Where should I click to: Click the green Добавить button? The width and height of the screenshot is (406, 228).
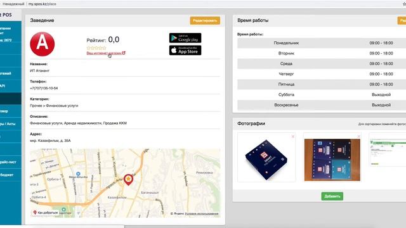pyautogui.click(x=332, y=196)
